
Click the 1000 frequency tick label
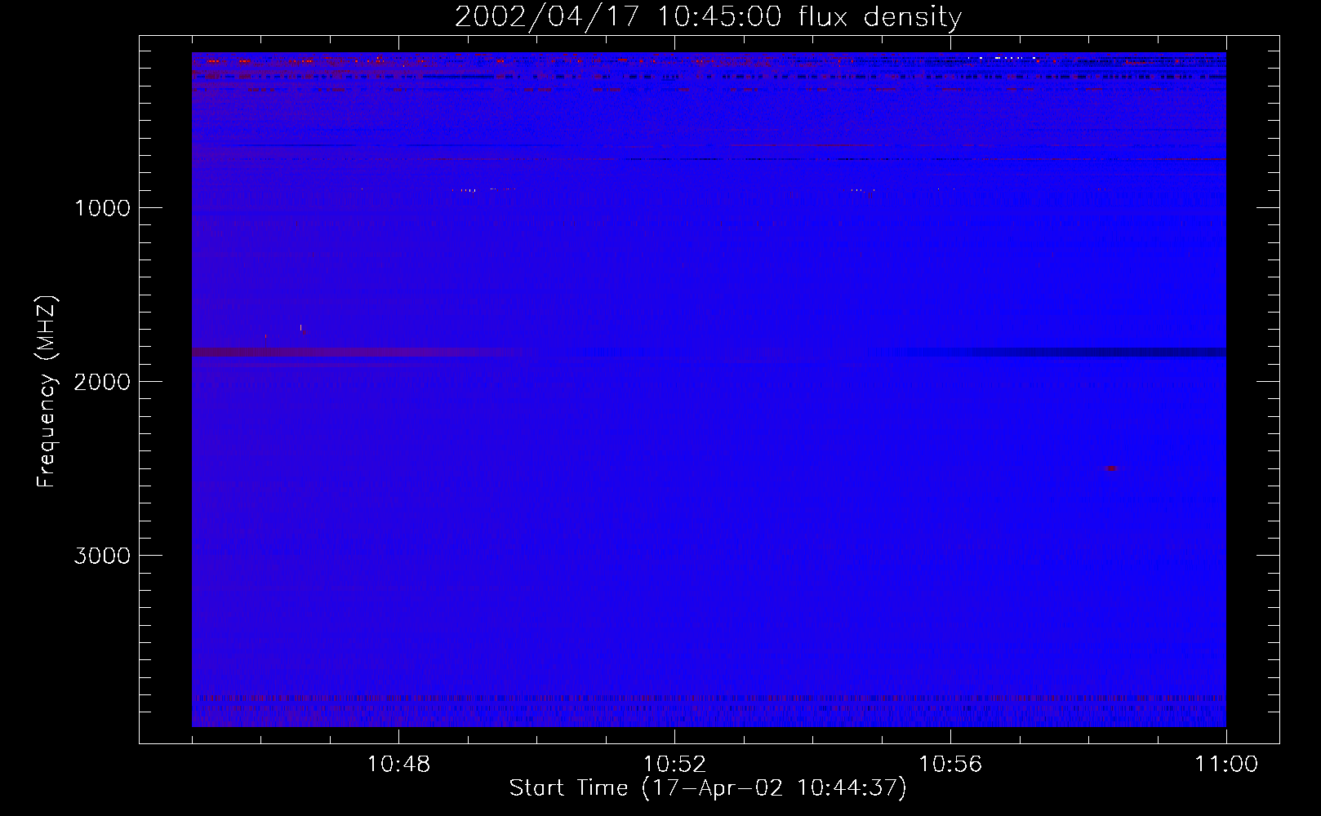[x=102, y=208]
